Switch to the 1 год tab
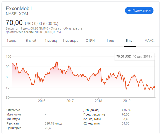 click(x=110, y=41)
